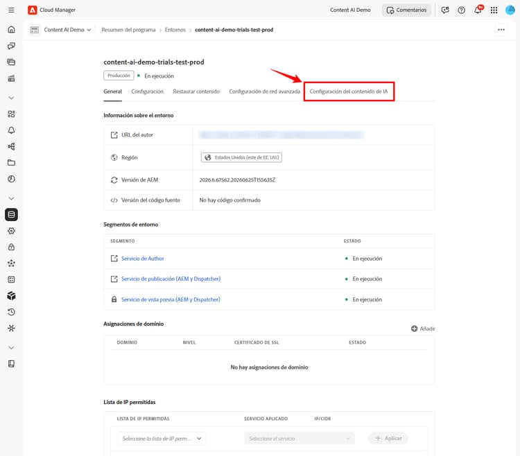The height and width of the screenshot is (456, 520).
Task: Open the bar chart table sidebar icon
Action: (x=11, y=78)
